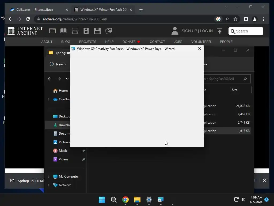Go forward in File Explorer
This screenshot has width=274, height=206.
59,79
